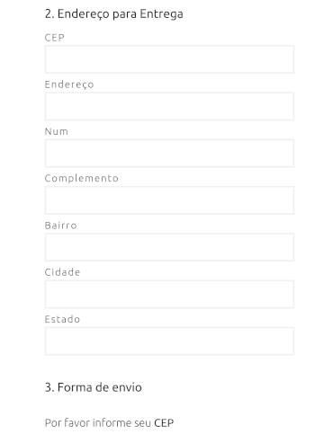Select the Num label text
Screen dimensions: 333x443
pyautogui.click(x=57, y=131)
